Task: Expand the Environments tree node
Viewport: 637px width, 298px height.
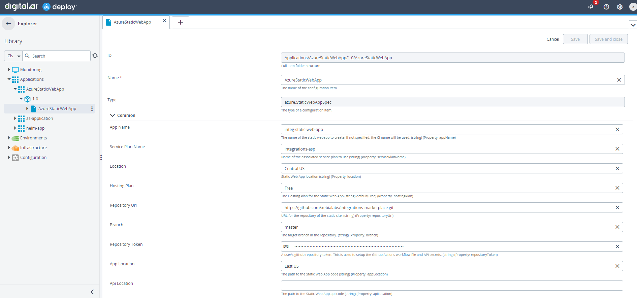Action: click(9, 138)
